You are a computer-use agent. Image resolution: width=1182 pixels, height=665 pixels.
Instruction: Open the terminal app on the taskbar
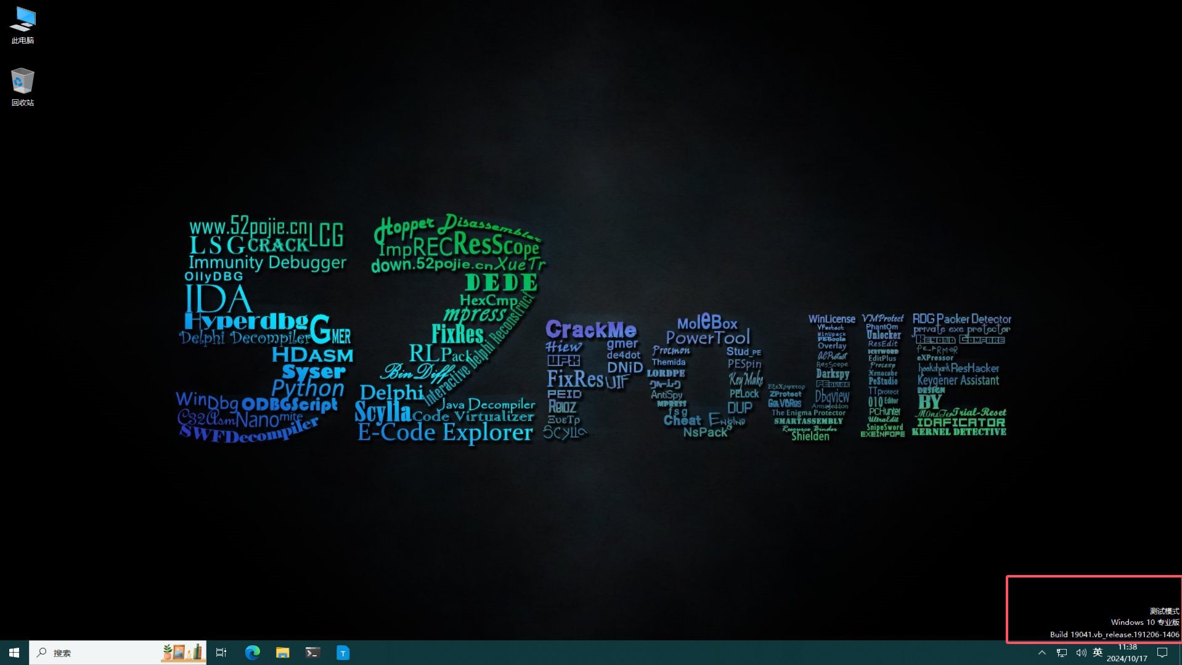pyautogui.click(x=312, y=653)
